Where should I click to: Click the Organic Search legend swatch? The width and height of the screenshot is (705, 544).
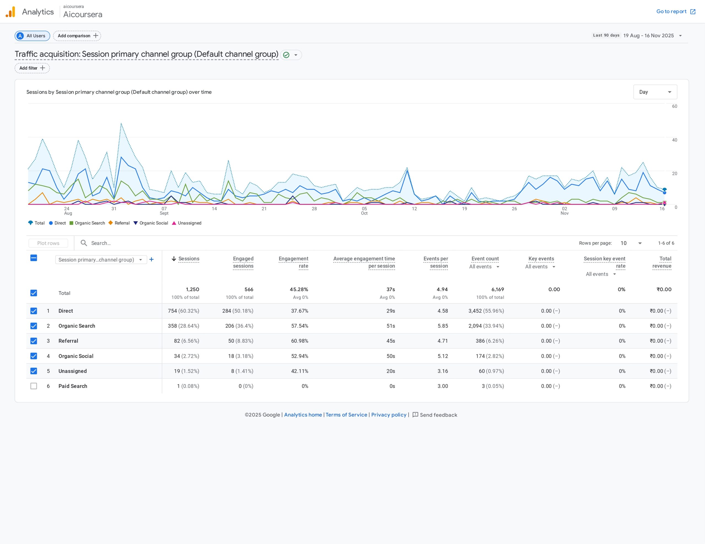(x=71, y=223)
